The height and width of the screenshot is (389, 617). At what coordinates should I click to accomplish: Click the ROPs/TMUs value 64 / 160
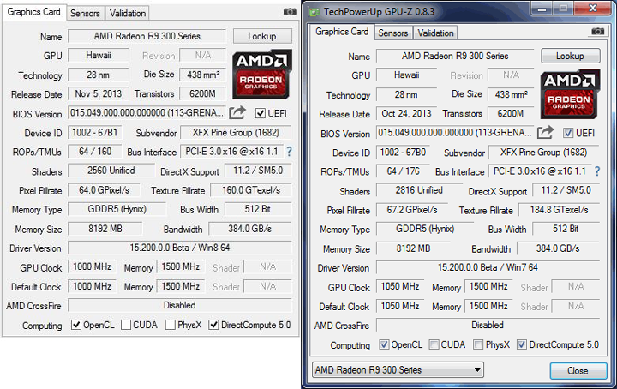[95, 152]
